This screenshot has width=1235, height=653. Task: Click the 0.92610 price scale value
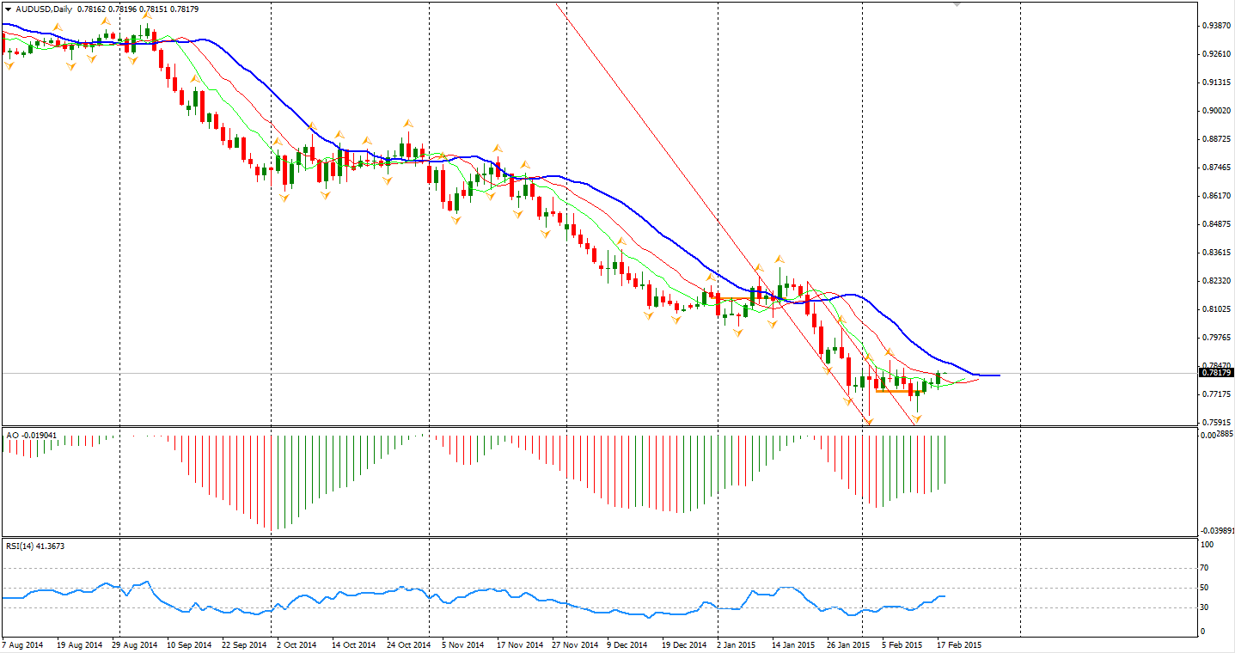[1216, 54]
